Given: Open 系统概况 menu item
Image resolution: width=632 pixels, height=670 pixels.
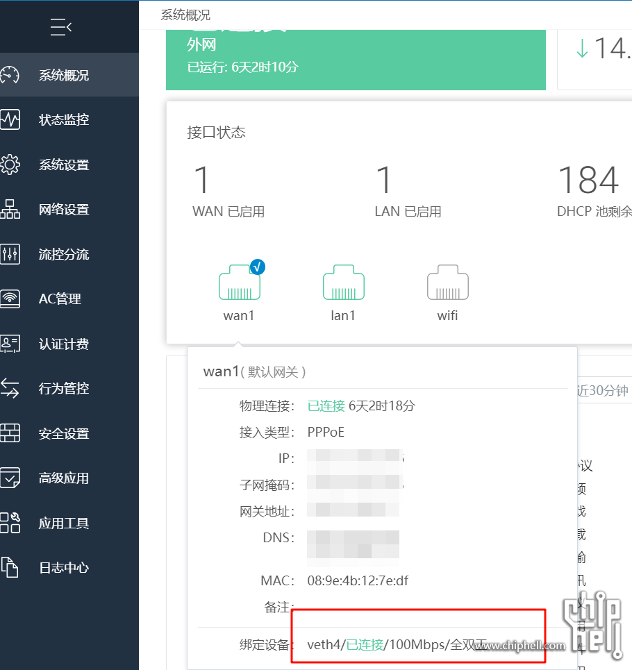Looking at the screenshot, I should pos(69,75).
